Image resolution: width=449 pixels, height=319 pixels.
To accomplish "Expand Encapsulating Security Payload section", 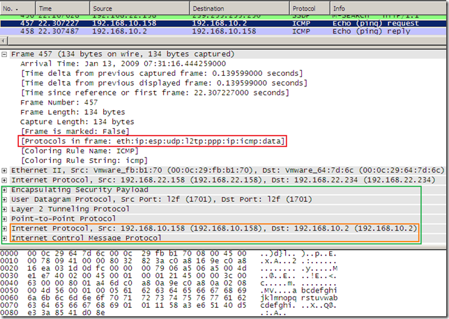I will point(6,189).
